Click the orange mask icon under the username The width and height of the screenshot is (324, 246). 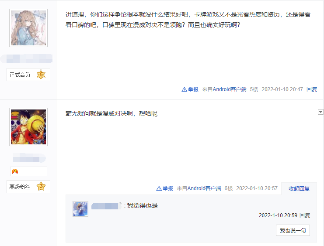click(15, 171)
